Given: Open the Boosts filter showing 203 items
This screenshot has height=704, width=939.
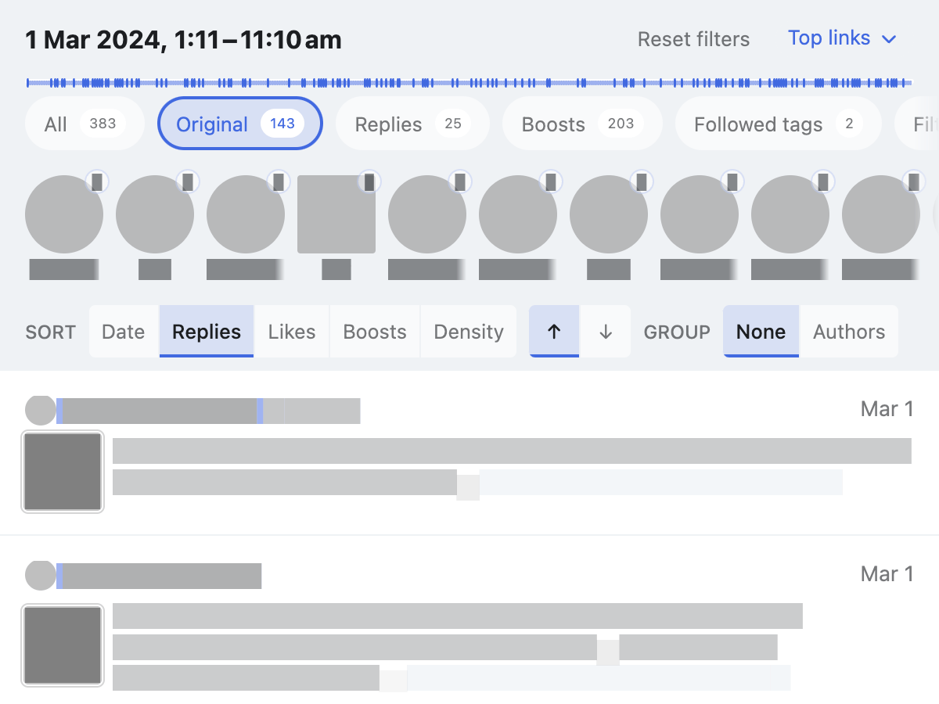Looking at the screenshot, I should tap(582, 124).
